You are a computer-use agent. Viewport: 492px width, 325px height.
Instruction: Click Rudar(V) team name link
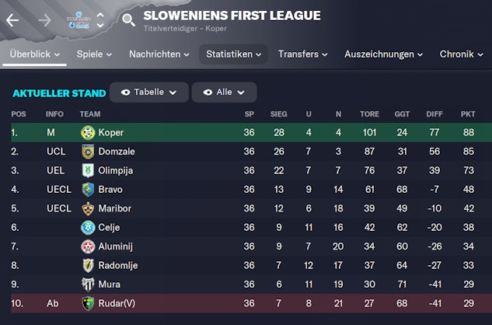(117, 303)
